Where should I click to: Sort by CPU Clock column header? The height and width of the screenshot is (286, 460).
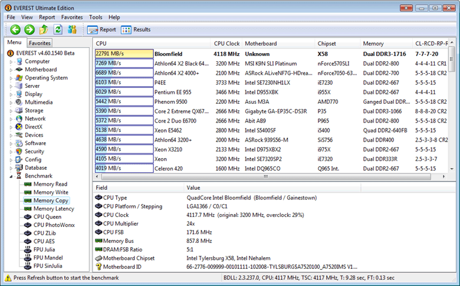(226, 44)
